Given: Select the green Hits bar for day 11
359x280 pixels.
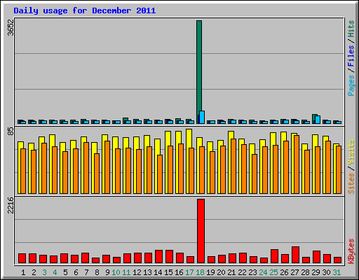Looking at the screenshot, I should click(126, 120).
